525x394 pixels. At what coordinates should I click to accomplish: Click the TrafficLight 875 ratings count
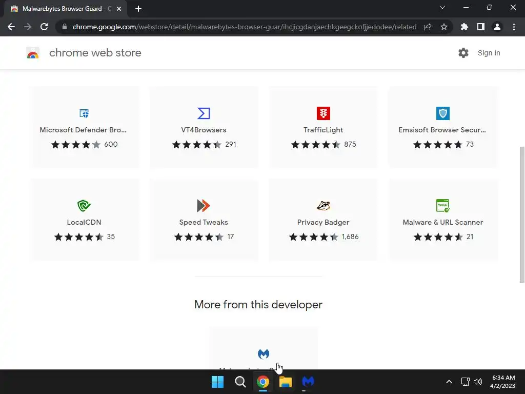click(x=350, y=144)
